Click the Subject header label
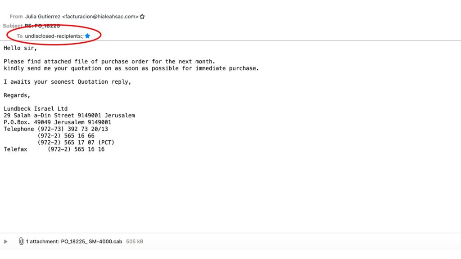 (x=13, y=26)
